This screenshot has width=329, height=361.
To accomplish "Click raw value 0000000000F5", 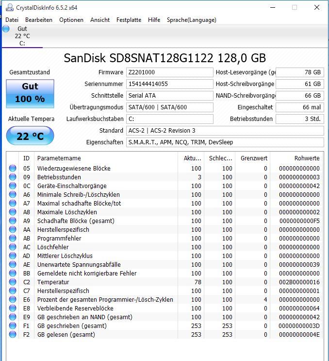I will coord(299,221).
